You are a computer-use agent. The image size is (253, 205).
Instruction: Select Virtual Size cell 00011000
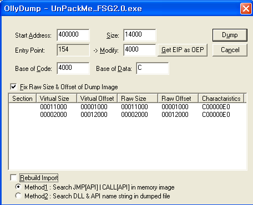pos(53,107)
